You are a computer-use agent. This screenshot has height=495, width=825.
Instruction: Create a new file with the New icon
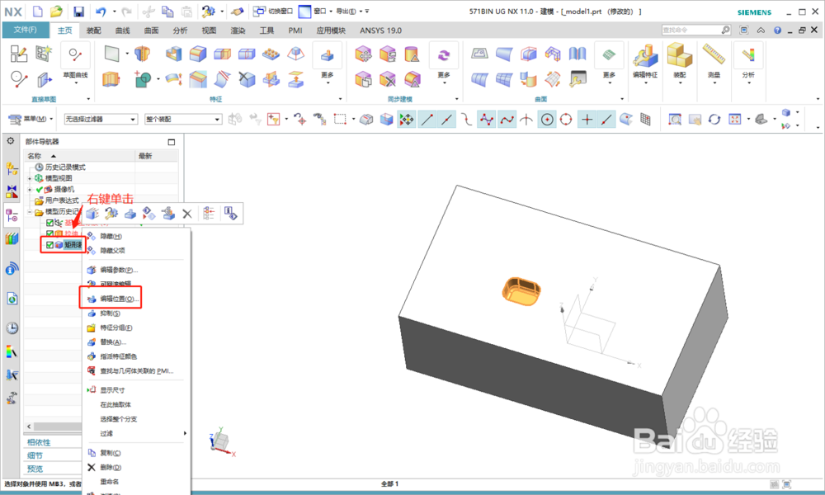pyautogui.click(x=37, y=11)
